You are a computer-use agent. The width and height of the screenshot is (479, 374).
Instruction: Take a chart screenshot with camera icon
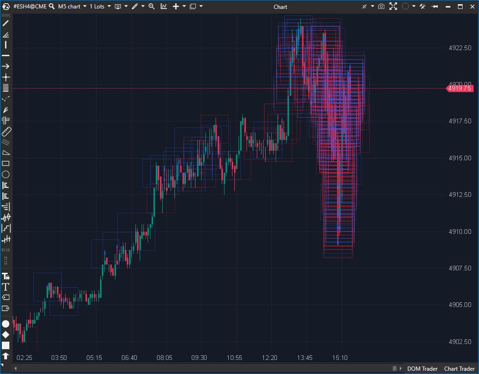(x=381, y=7)
